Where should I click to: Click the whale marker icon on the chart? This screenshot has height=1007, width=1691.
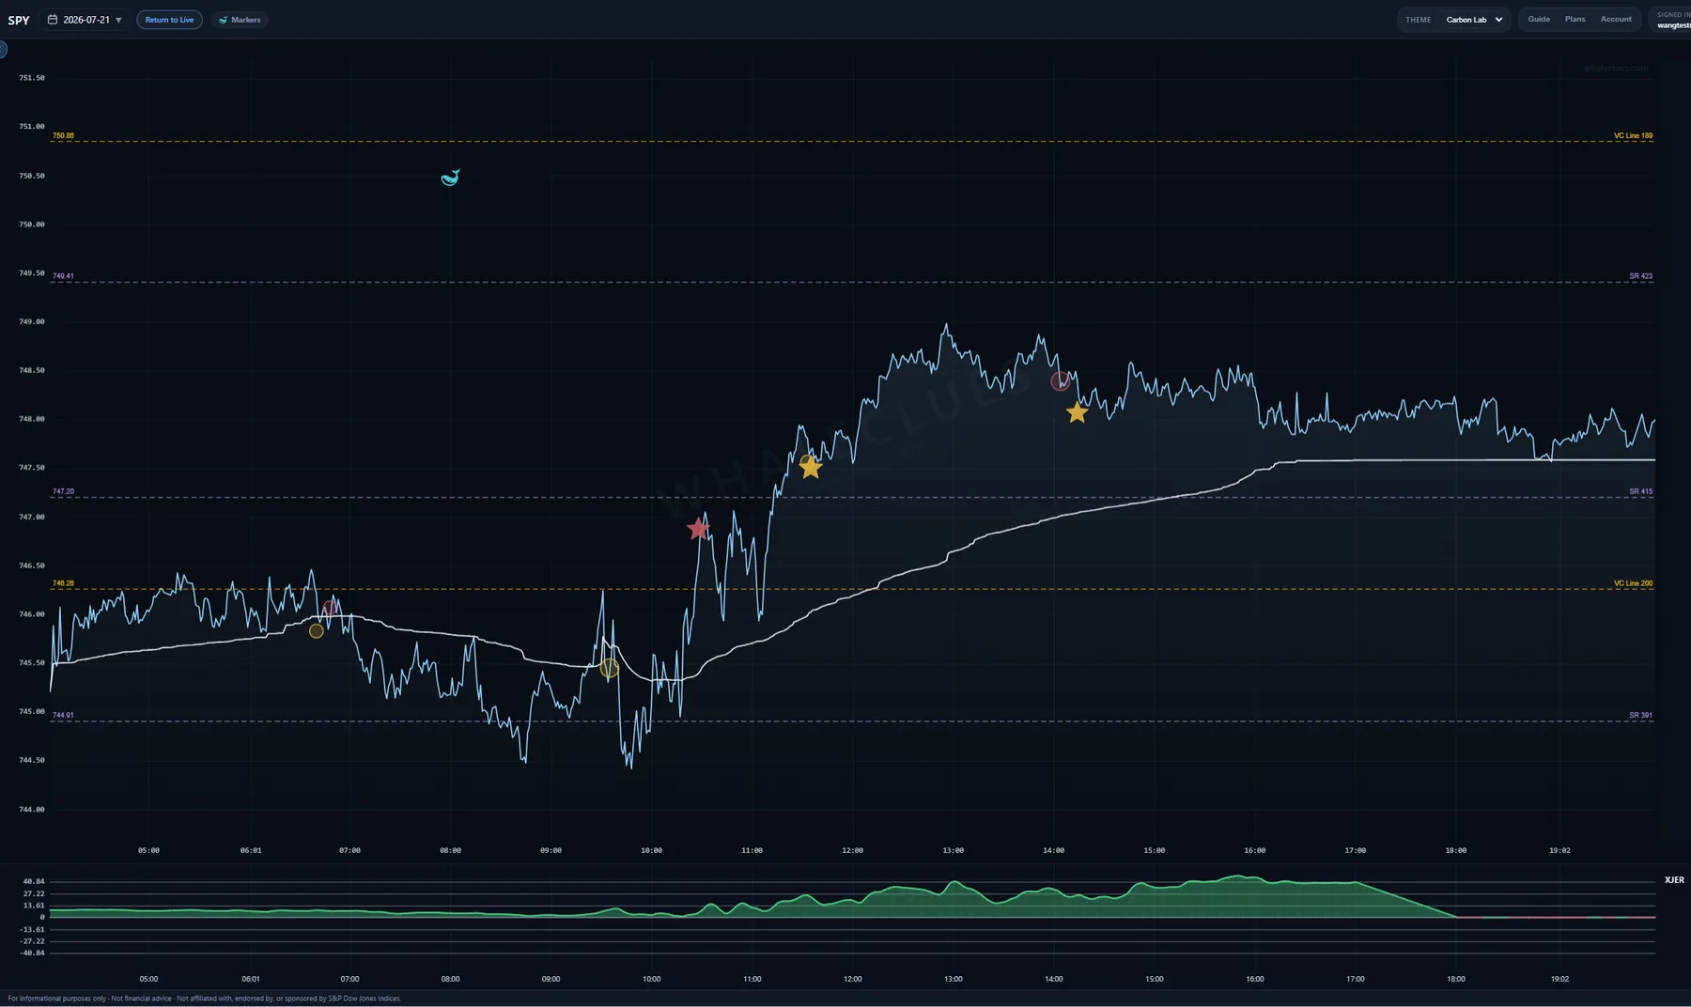point(450,178)
